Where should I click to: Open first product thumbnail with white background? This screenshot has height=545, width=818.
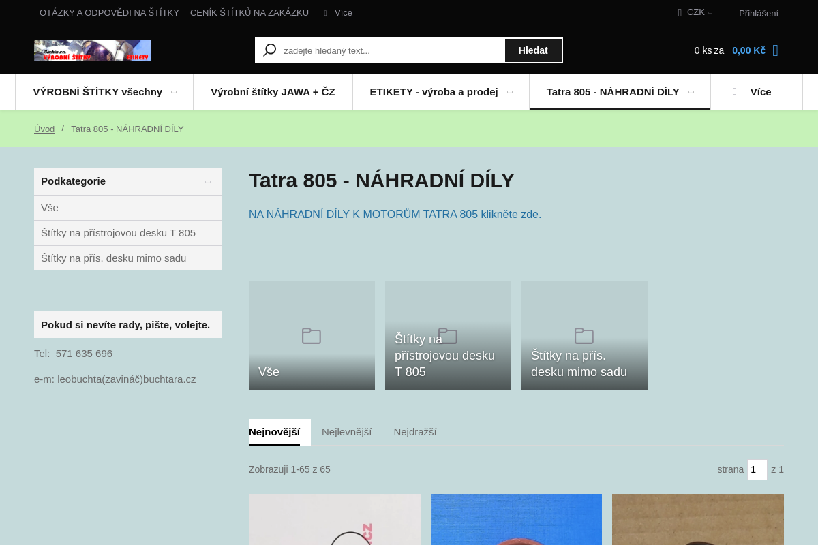pos(335,519)
